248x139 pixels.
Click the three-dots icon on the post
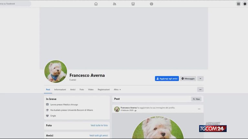199,109
